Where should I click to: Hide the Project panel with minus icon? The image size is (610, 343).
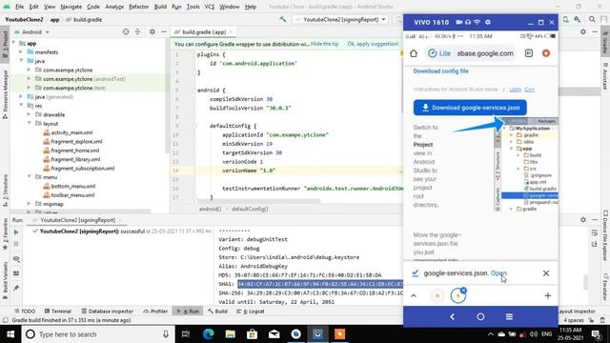point(164,31)
